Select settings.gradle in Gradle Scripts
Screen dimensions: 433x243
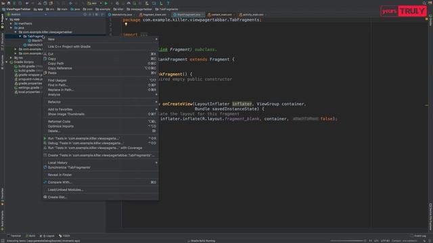[27, 88]
